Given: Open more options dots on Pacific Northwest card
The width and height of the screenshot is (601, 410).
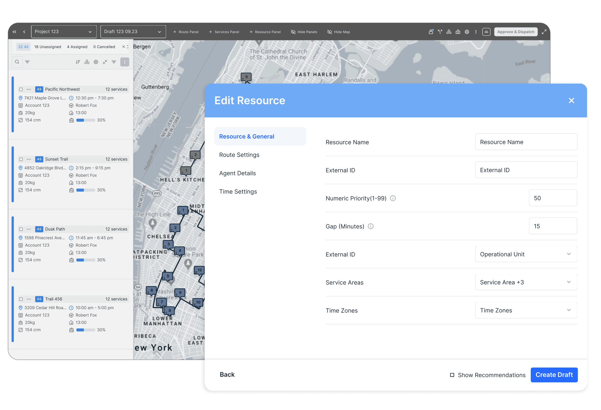Looking at the screenshot, I should coord(29,89).
